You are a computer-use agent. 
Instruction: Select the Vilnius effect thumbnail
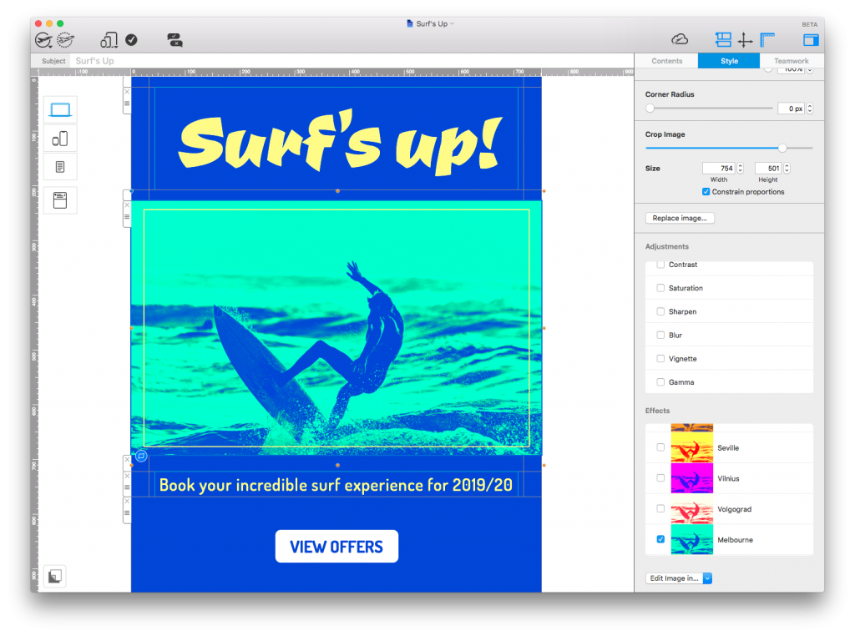[x=691, y=478]
